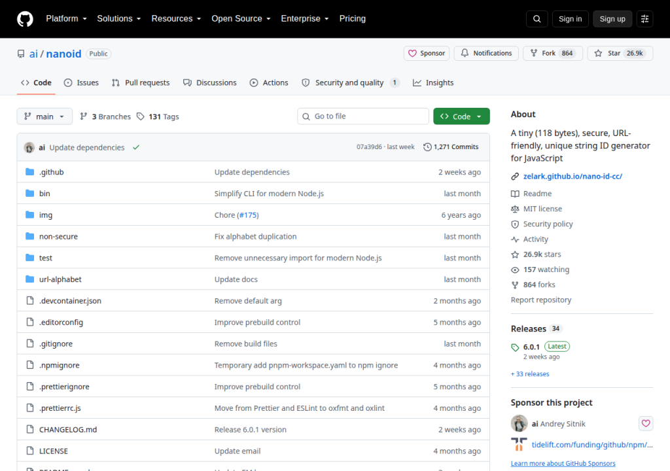The image size is (670, 471).
Task: Open commit hash 07a39d6
Action: 369,147
